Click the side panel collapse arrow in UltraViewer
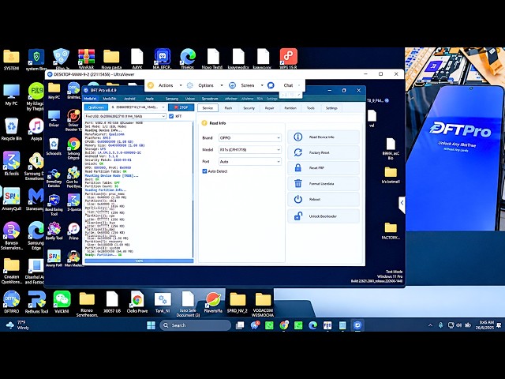505x379 pixels. (402, 203)
